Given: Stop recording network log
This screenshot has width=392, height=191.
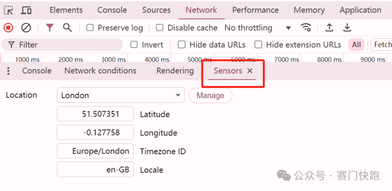Looking at the screenshot, I should coord(8,28).
